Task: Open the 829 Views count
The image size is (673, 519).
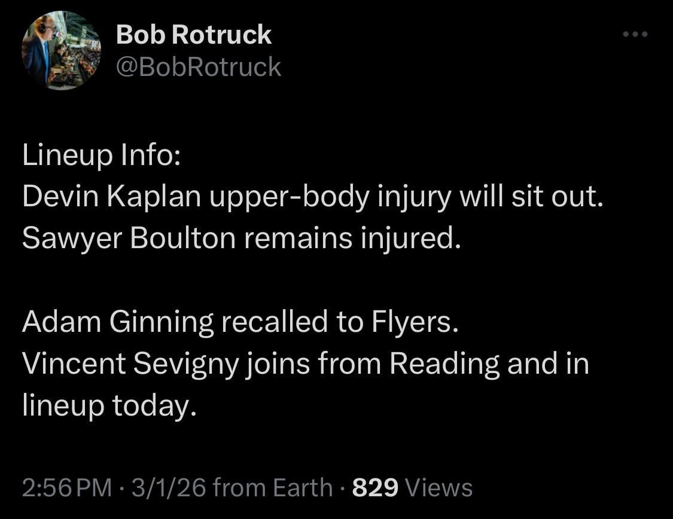Action: pos(412,488)
